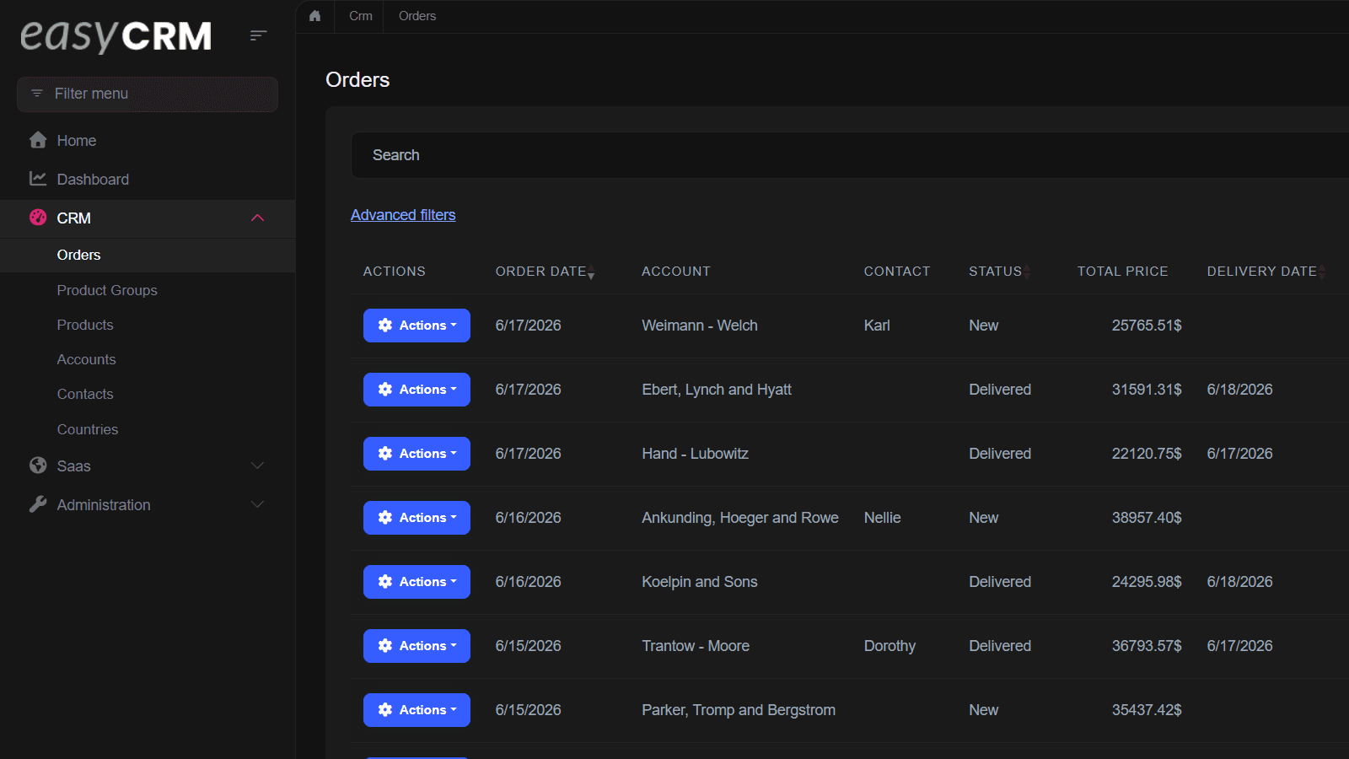Screen dimensions: 1349x759
Task: Open Actions dropdown for Koelpin and Sons
Action: (417, 582)
